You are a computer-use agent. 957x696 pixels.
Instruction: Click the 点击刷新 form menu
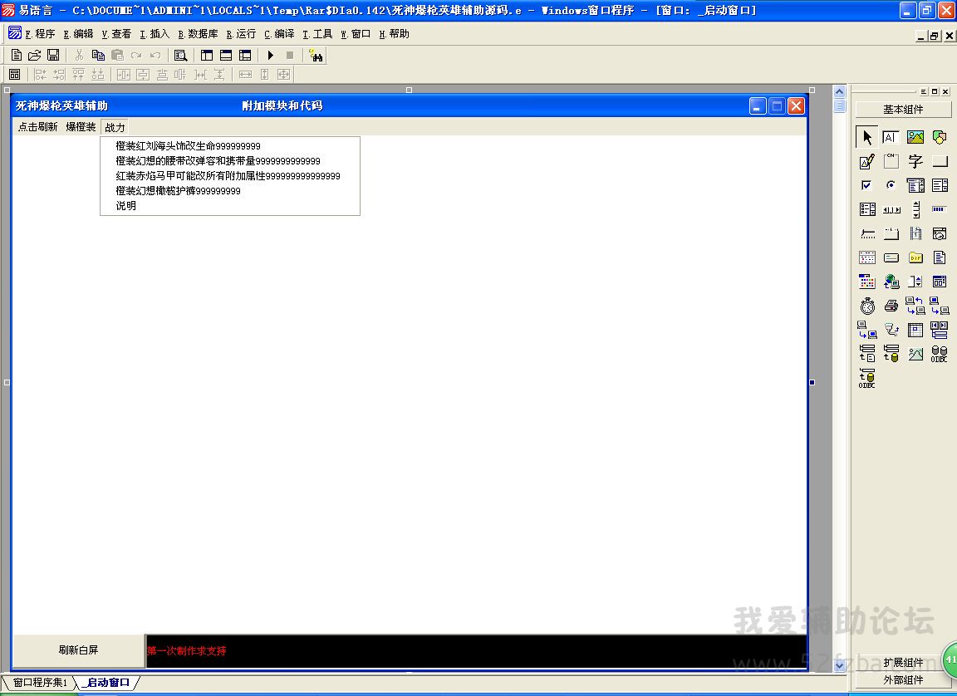point(38,127)
